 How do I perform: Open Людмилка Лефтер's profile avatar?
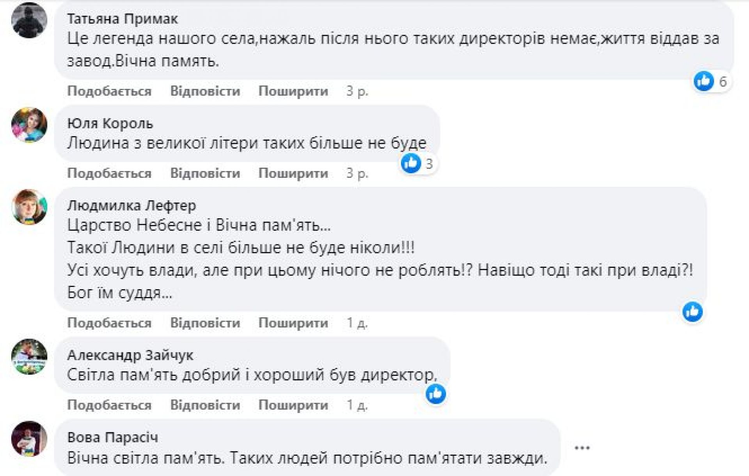tap(29, 207)
